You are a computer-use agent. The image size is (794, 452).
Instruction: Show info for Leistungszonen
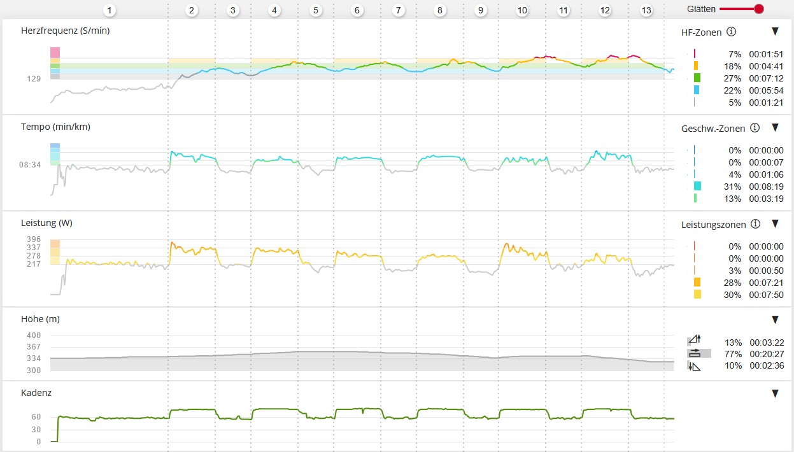tap(755, 224)
